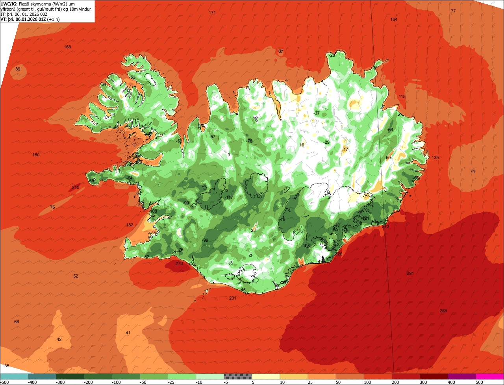This screenshot has width=504, height=385.
Task: Click the initial time 'IT: þri. 06. 01. 2026 00Z'
Action: (24, 14)
